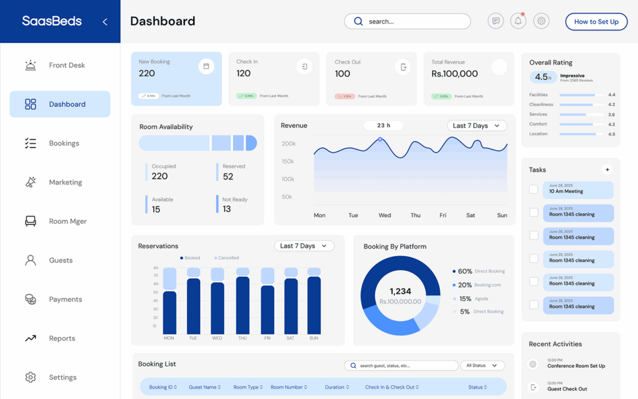Expand Revenue Last 7 Days dropdown
Image resolution: width=638 pixels, height=399 pixels.
point(477,126)
